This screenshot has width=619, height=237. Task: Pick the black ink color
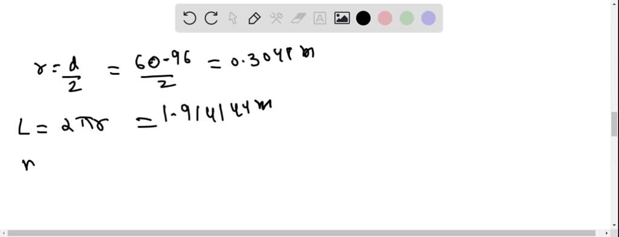tap(363, 18)
